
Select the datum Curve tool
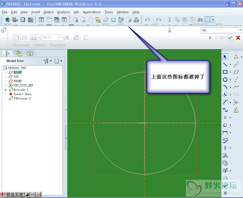click(236, 87)
